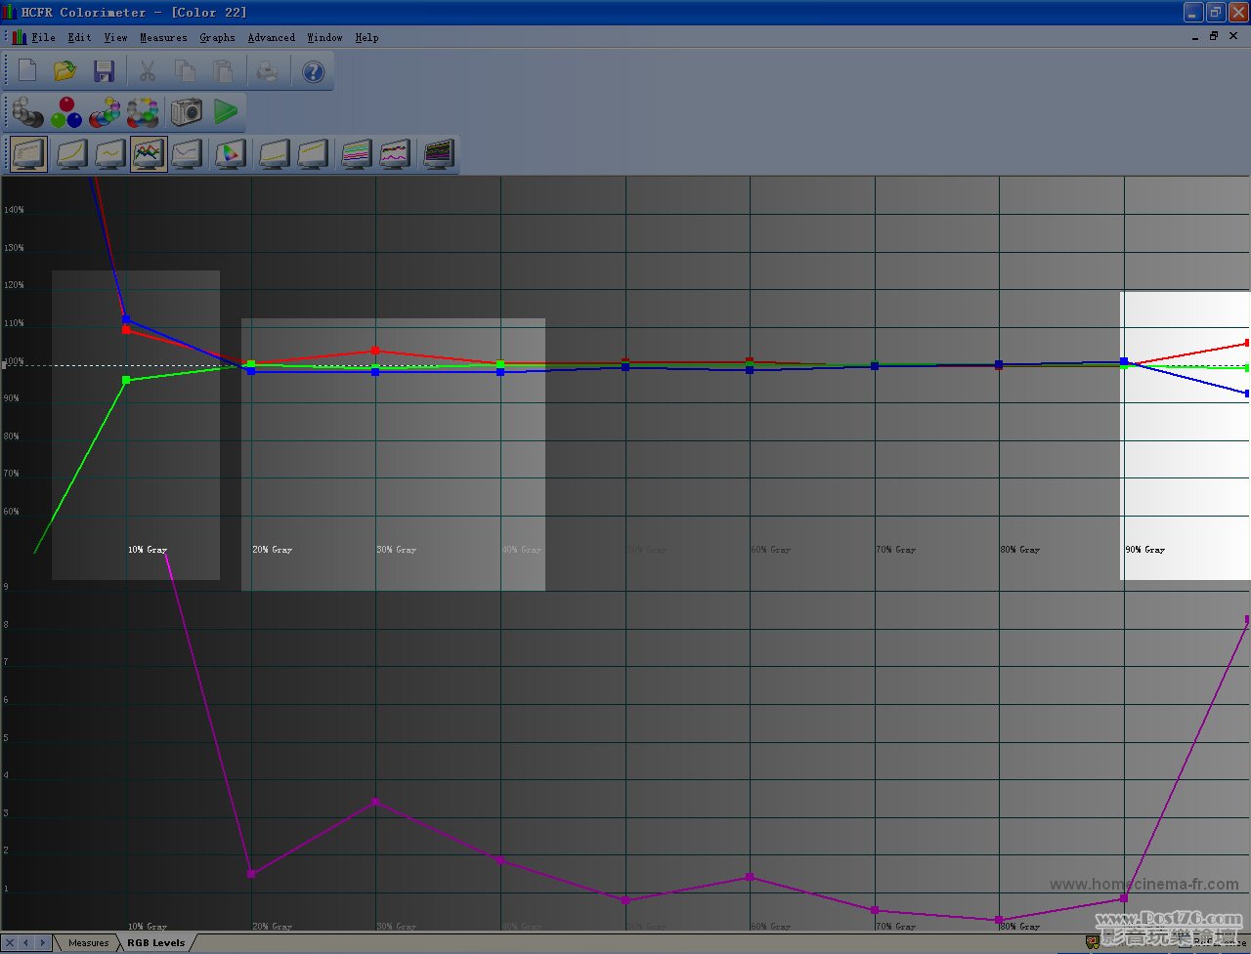Screen dimensions: 1251x954
Task: Click the '100%' reference axis label
Action: pyautogui.click(x=14, y=361)
